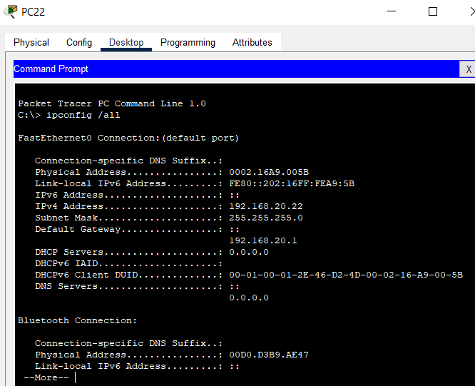Open the Config tab
475x386 pixels.
79,42
